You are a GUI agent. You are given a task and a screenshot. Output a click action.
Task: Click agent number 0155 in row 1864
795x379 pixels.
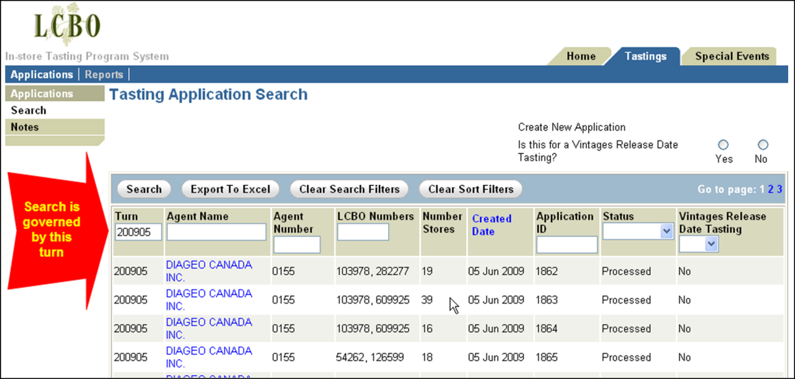click(x=283, y=329)
